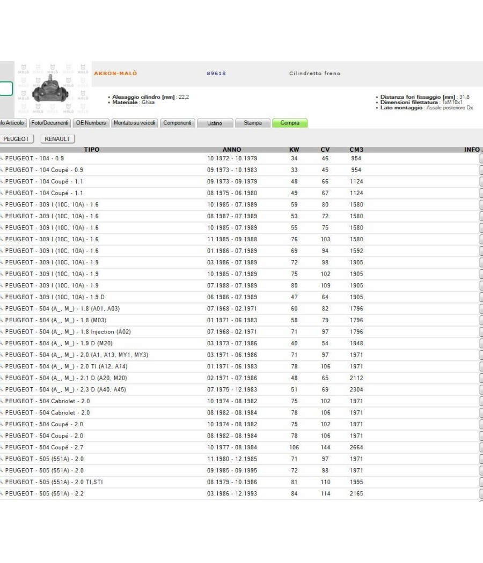Select row PEUGEOT - 104 - 0.9
The width and height of the screenshot is (483, 563).
(241, 158)
